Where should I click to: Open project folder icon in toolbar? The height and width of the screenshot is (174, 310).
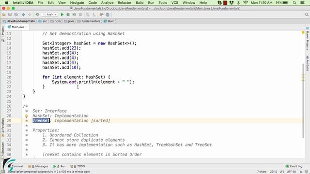coord(4,14)
